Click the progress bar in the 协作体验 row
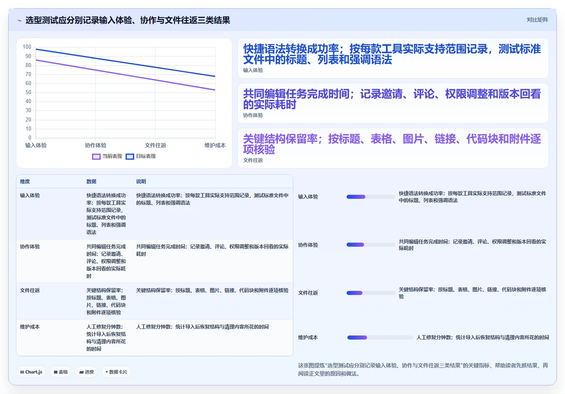Image resolution: width=565 pixels, height=394 pixels. 371,245
